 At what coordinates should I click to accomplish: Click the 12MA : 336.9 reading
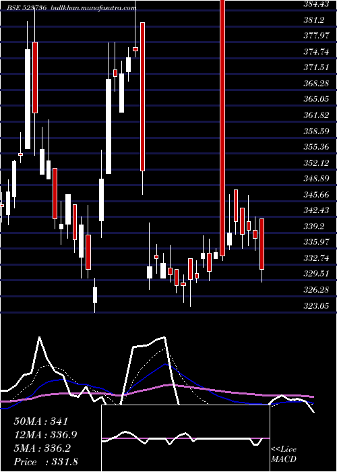point(45,434)
